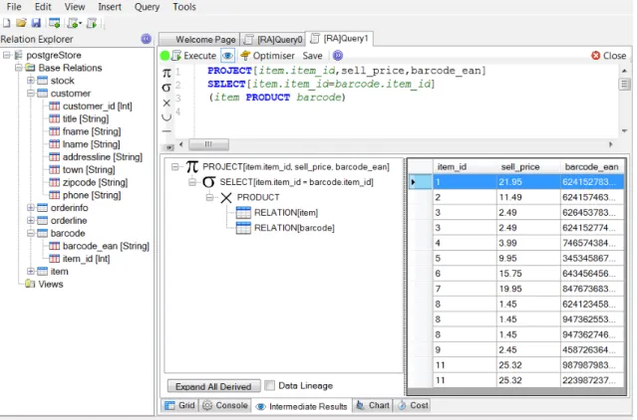Open the Insert menu

(110, 7)
